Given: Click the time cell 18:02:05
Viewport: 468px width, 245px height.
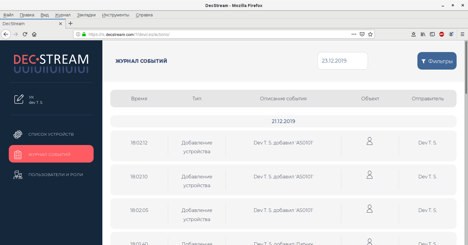Looking at the screenshot, I should tap(139, 210).
